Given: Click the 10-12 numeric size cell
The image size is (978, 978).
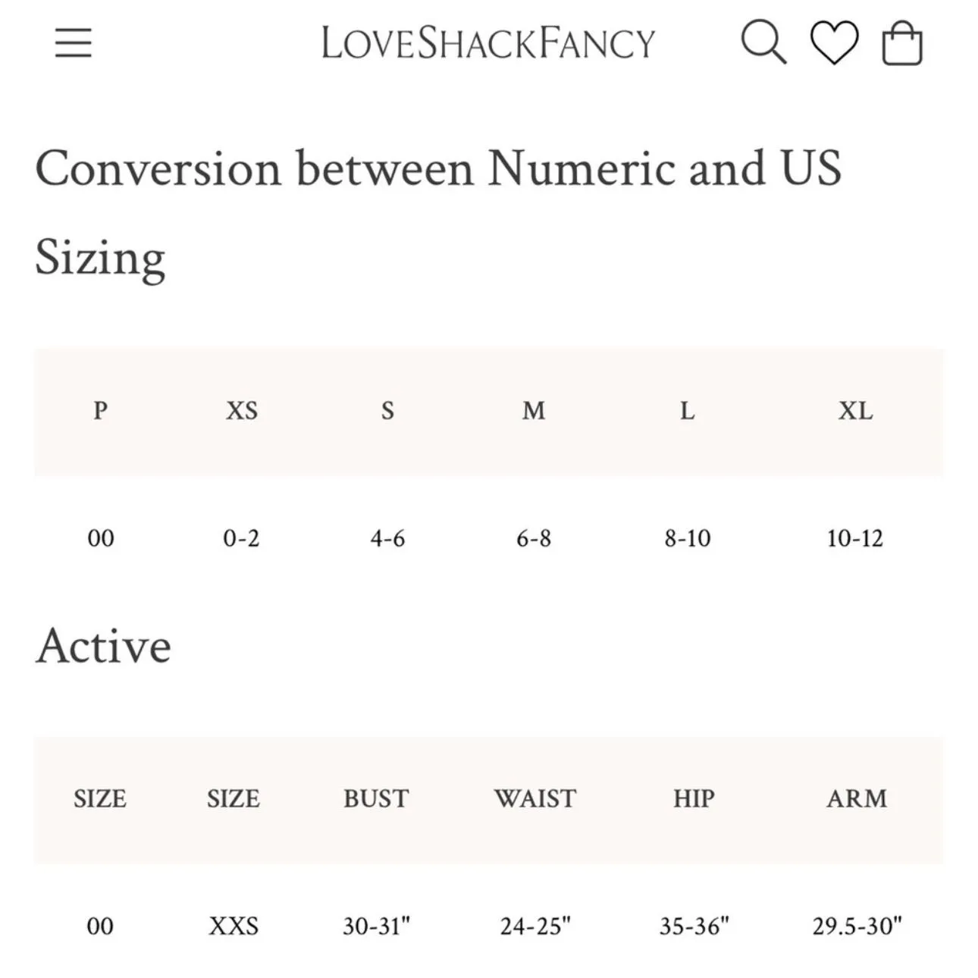Looking at the screenshot, I should (x=855, y=539).
